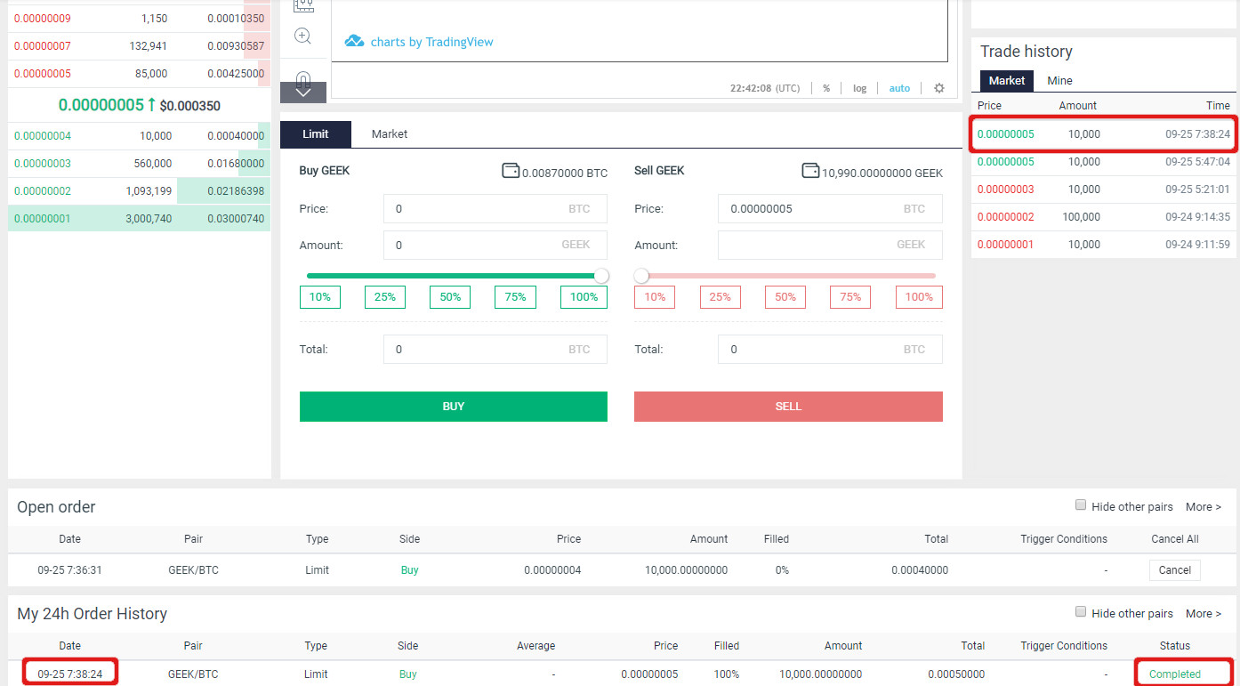The height and width of the screenshot is (686, 1240).
Task: Expand chart toolbar with down chevron
Action: click(302, 92)
